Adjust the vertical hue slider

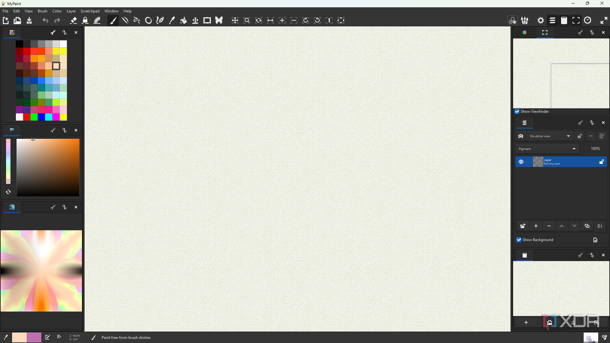coord(8,161)
